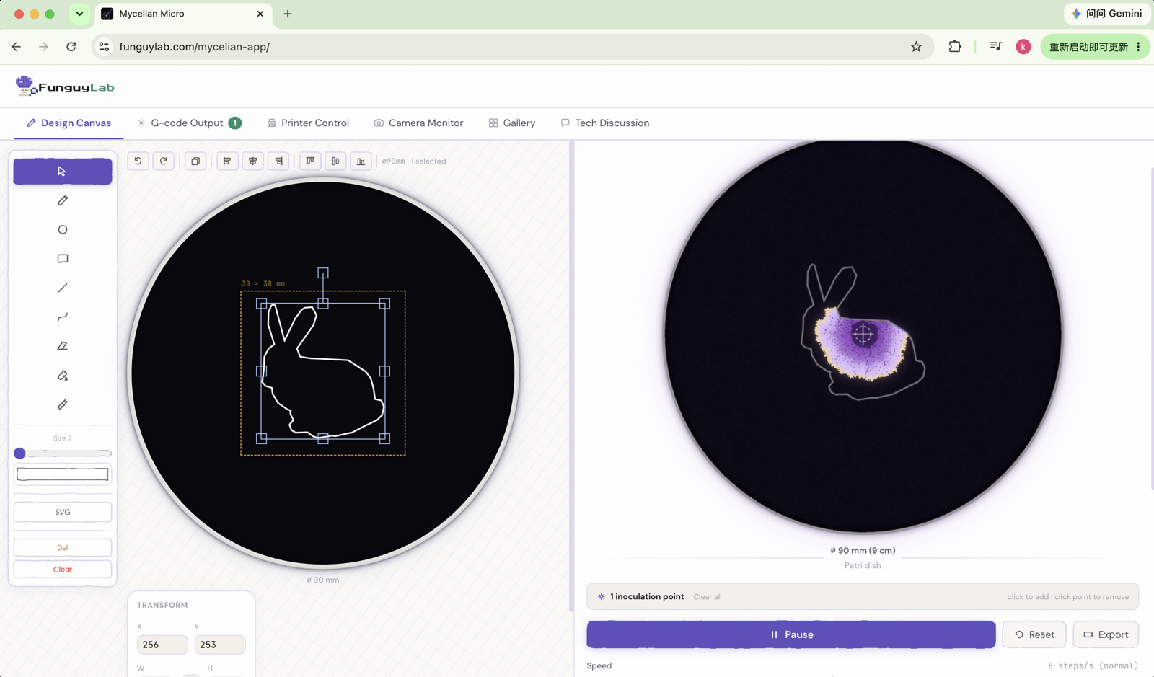1154x677 pixels.
Task: Click the Gemini ask button
Action: coord(1107,14)
